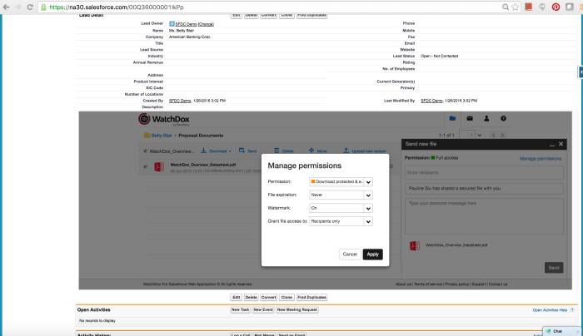
Task: Click the New Event button
Action: pyautogui.click(x=263, y=309)
